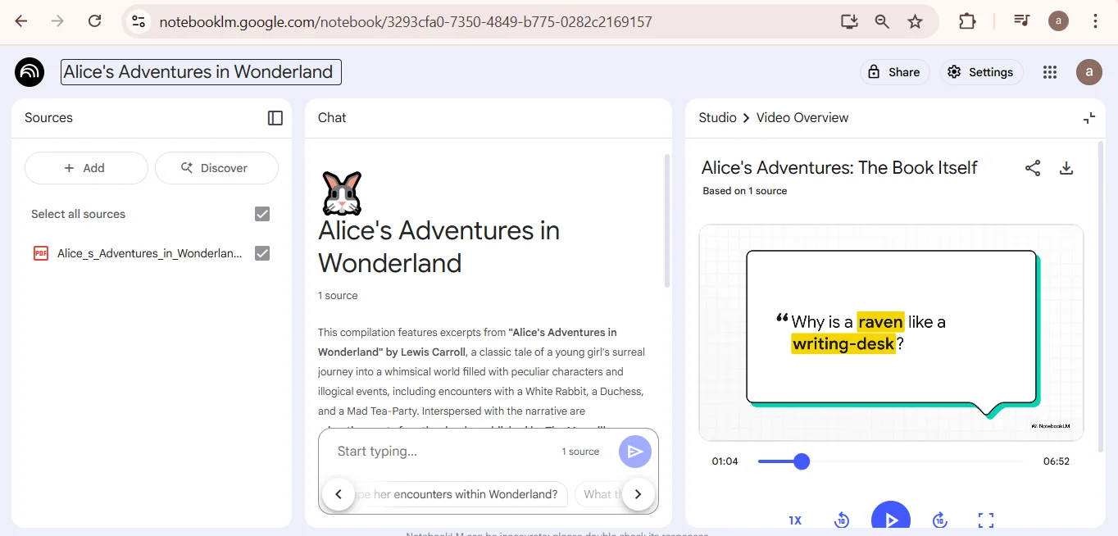Open the Google account avatar in NotebookLM
The height and width of the screenshot is (536, 1118).
pyautogui.click(x=1089, y=72)
